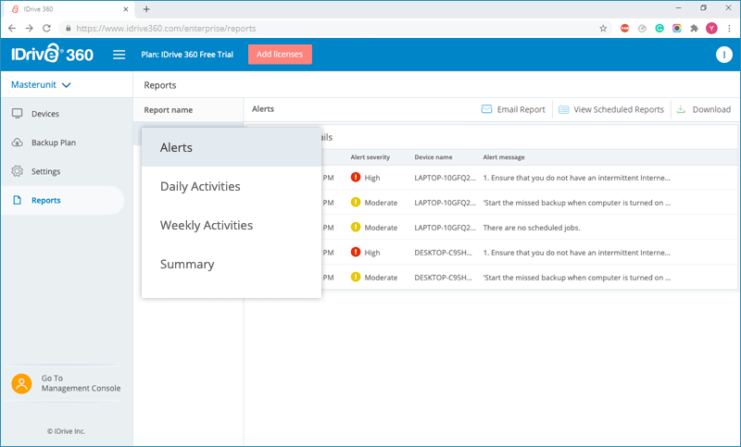Click Plan: IDrive 360 Free Trial text

tap(187, 55)
